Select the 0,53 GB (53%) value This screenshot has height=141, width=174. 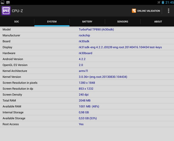[88, 118]
